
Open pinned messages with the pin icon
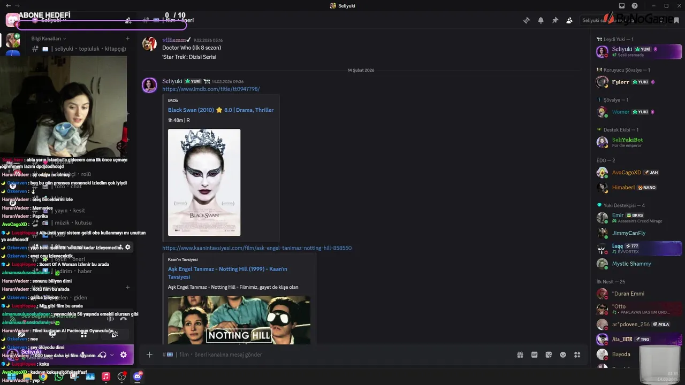pos(555,20)
